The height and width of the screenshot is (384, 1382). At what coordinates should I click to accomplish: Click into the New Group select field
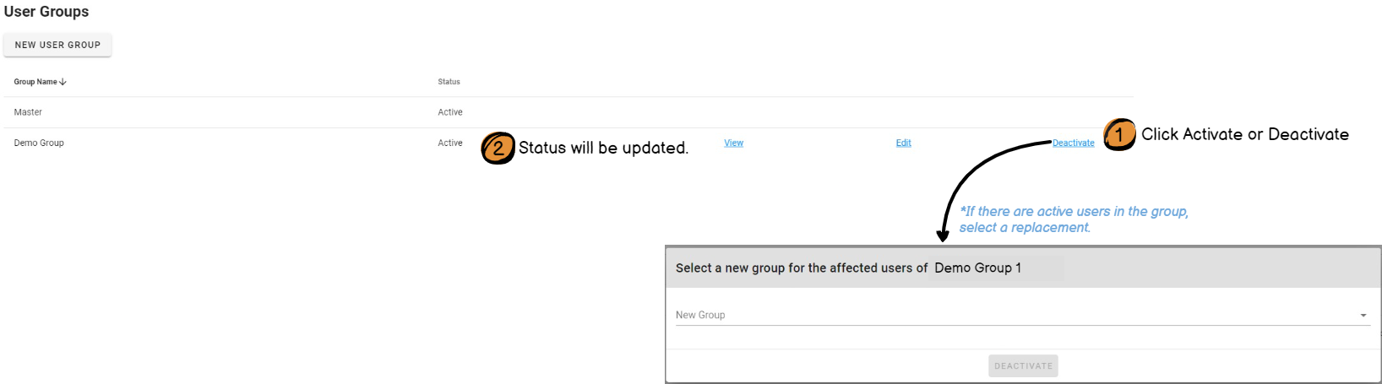[x=1014, y=315]
